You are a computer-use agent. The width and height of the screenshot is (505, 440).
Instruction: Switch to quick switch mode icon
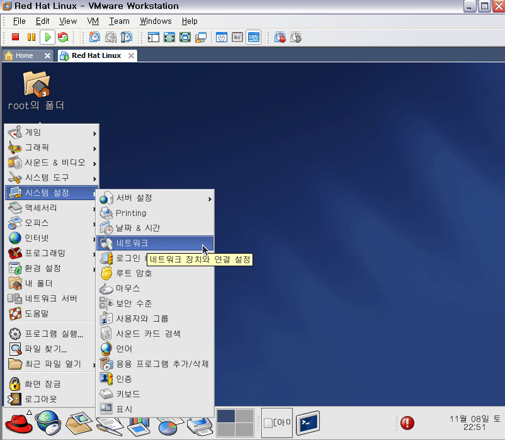click(169, 37)
